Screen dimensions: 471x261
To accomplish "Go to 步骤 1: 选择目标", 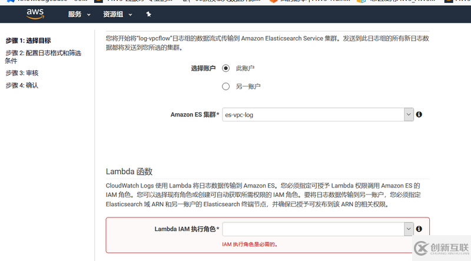I will tap(28, 41).
